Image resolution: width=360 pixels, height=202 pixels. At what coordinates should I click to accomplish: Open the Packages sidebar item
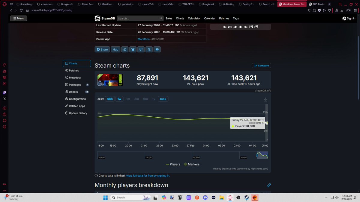(x=77, y=85)
